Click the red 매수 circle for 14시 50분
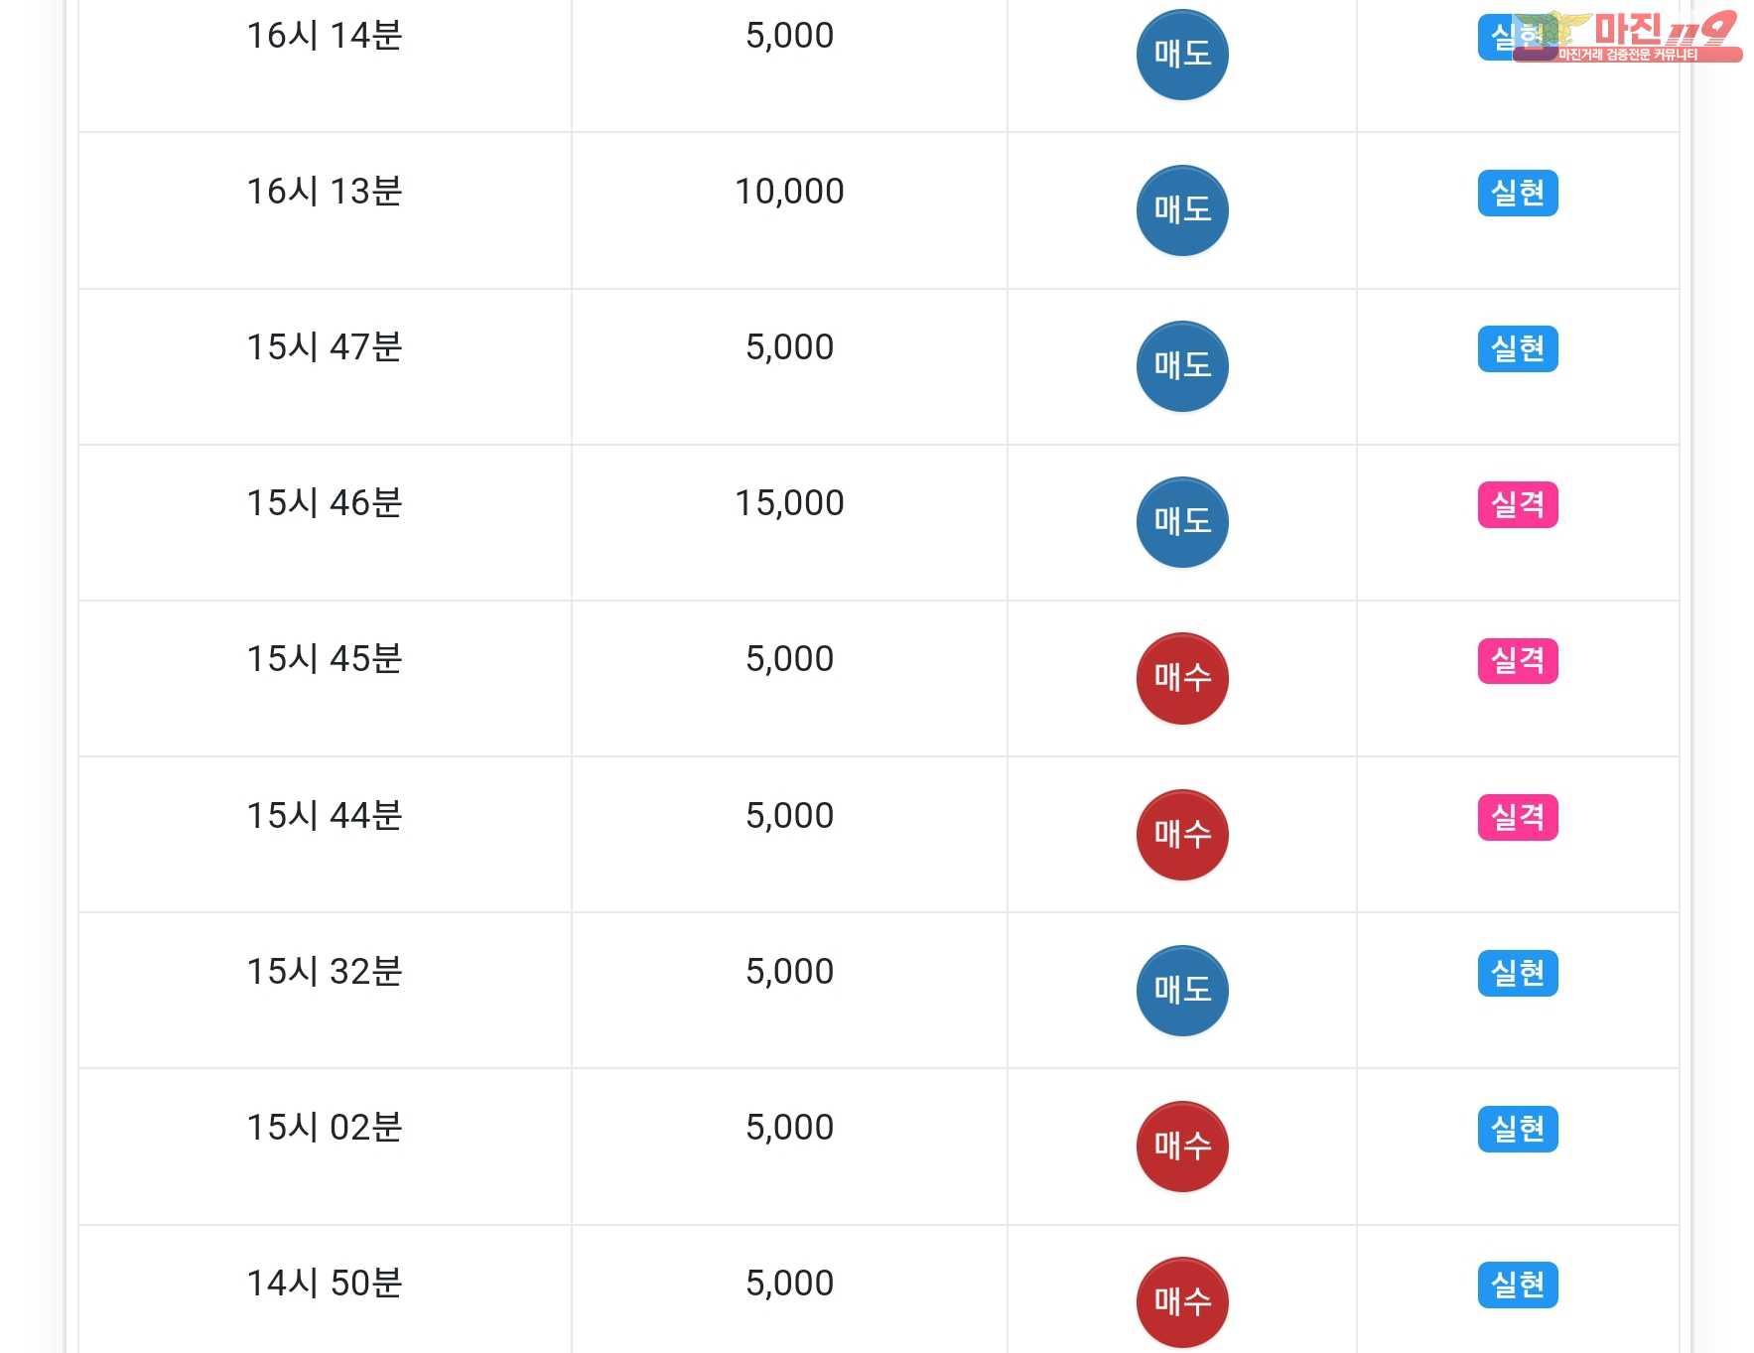This screenshot has width=1754, height=1353. pos(1181,1302)
